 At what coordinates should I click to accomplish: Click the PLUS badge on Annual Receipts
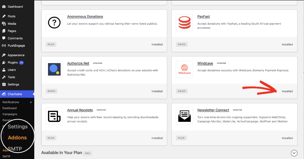point(51,138)
